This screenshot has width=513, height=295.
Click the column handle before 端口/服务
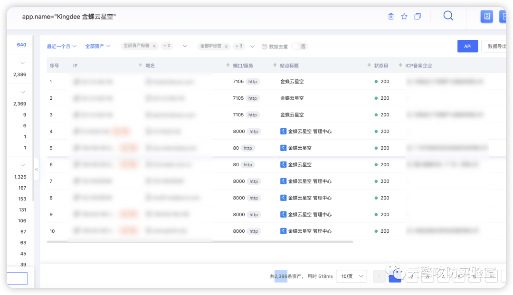pos(228,65)
